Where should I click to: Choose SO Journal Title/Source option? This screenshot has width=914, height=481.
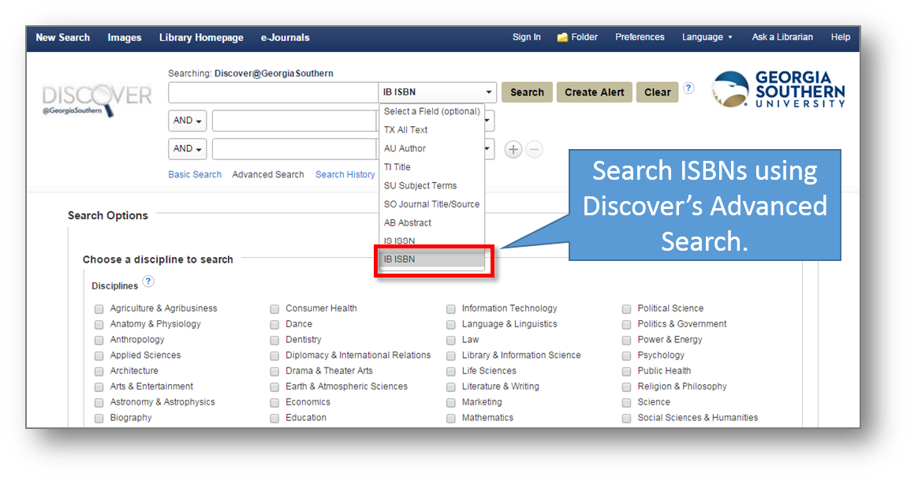(432, 205)
